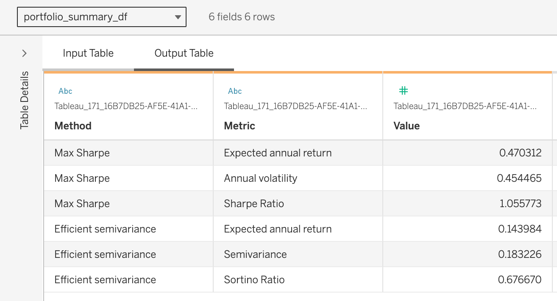
Task: Select the Value column header
Action: [407, 126]
